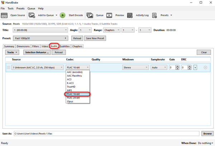The height and width of the screenshot is (146, 215).
Task: Click the Add to Queue image icon
Action: tap(32, 15)
